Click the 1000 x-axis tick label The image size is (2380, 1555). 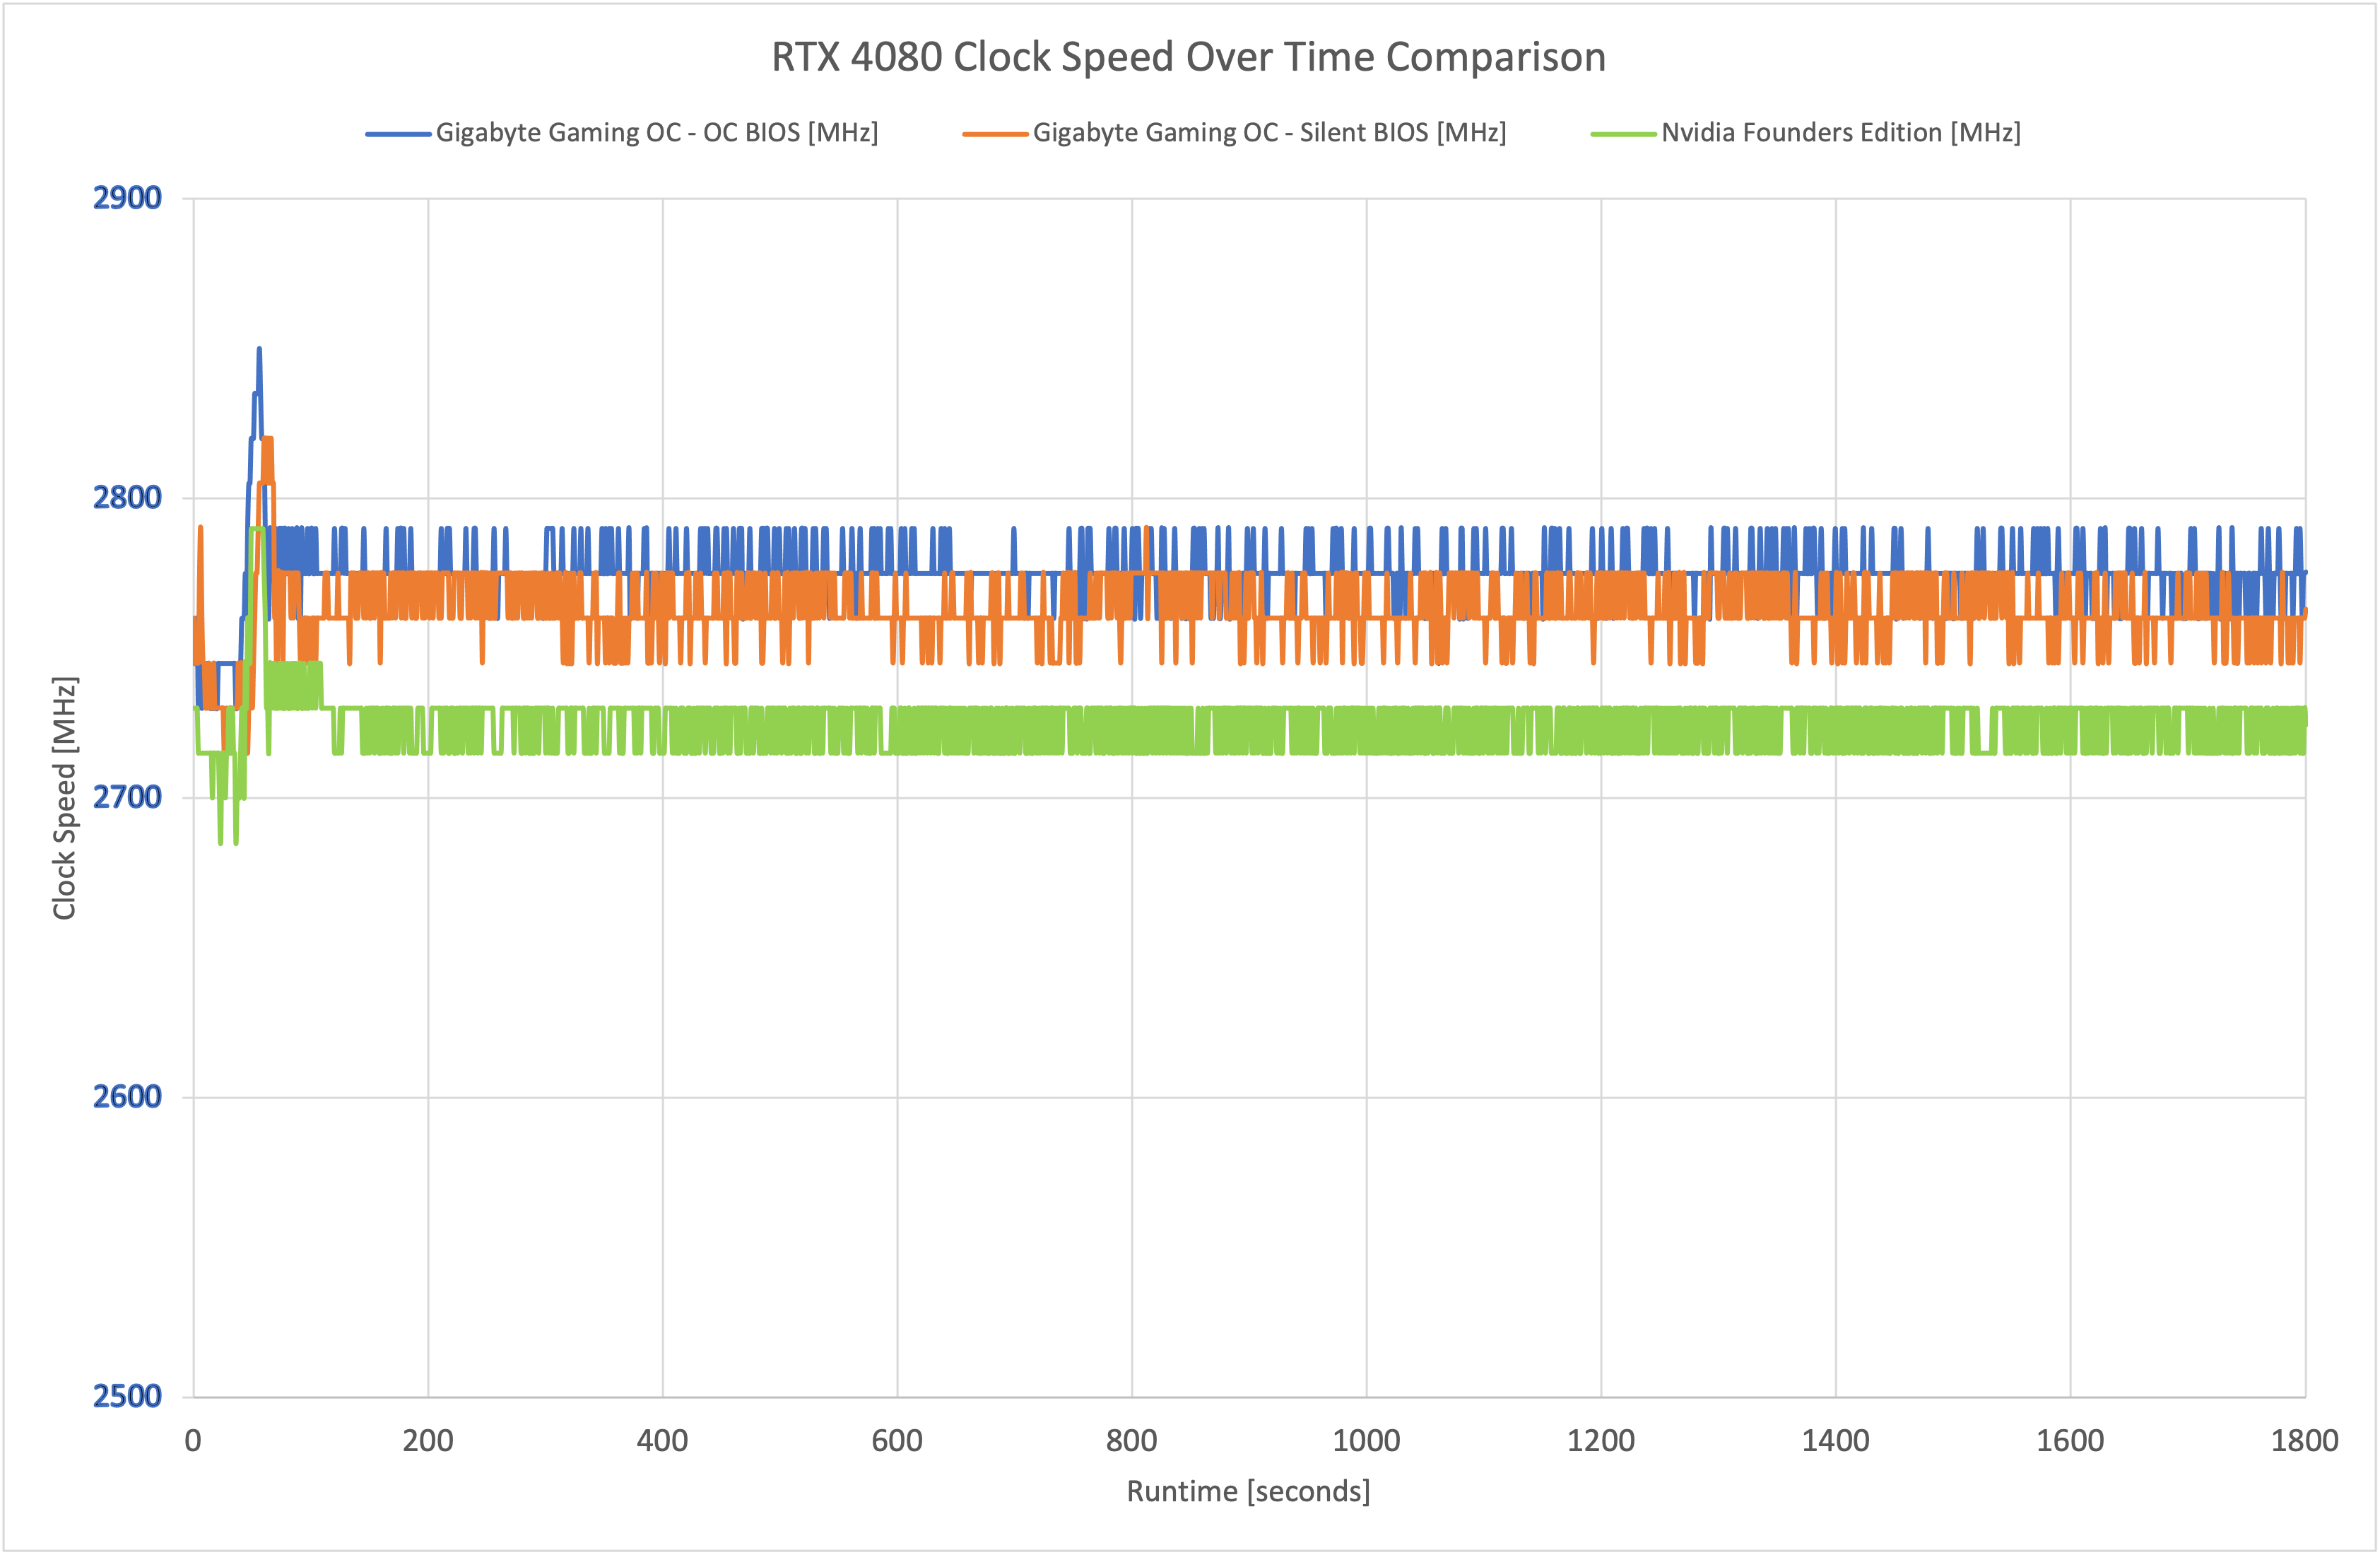1366,1441
